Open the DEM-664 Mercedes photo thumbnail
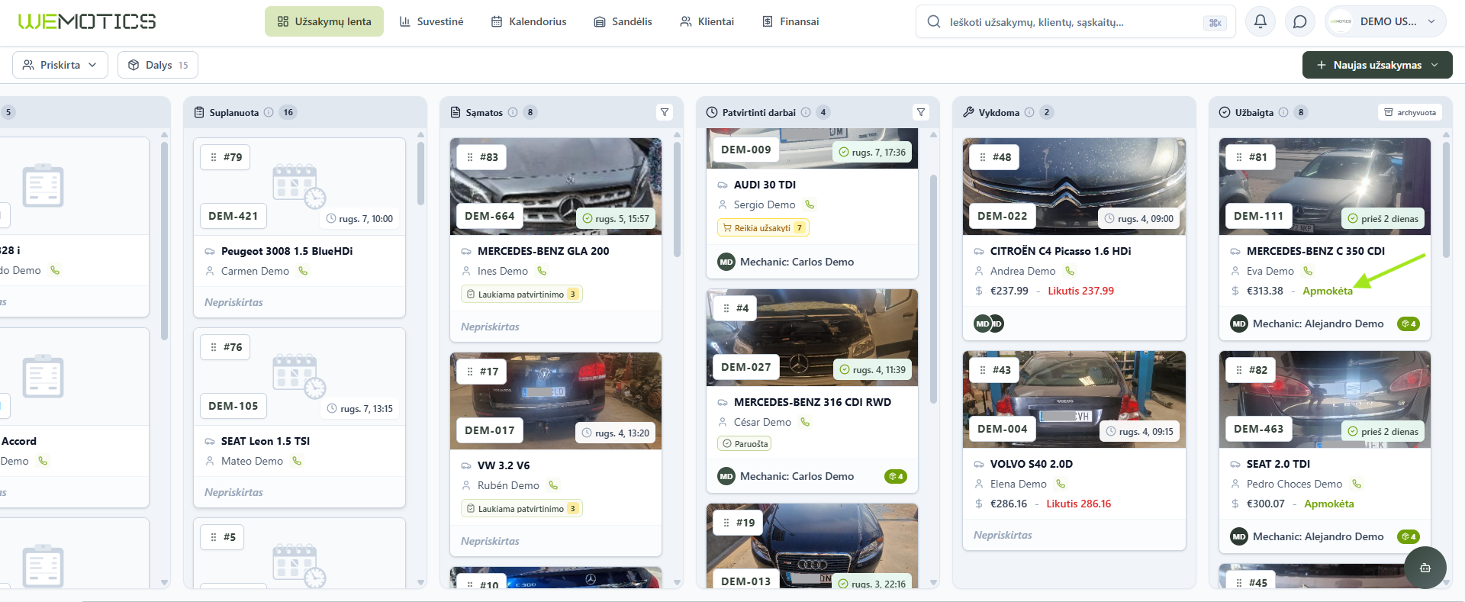Image resolution: width=1465 pixels, height=602 pixels. pos(555,186)
